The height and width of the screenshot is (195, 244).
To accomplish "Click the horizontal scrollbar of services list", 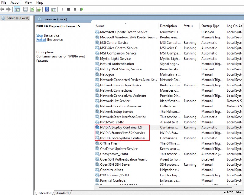I will [165, 187].
